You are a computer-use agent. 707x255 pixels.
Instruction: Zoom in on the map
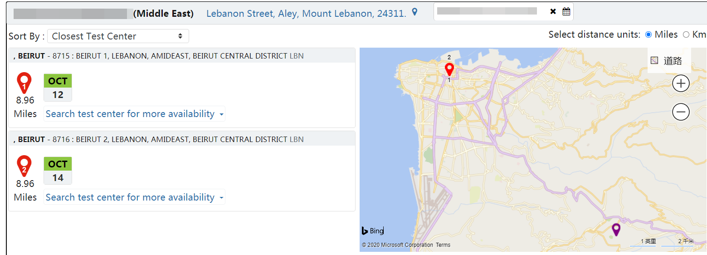pos(681,83)
